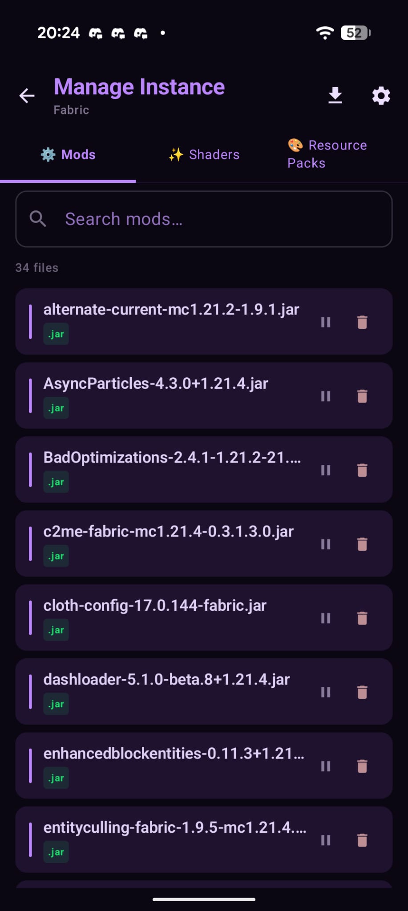The width and height of the screenshot is (408, 911).
Task: Delete cloth-config-17.0.144-fabric.jar
Action: coord(362,618)
